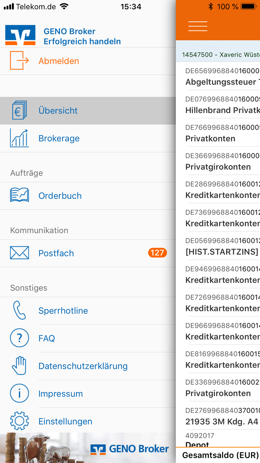Screen dimensions: 260x463
Task: Tap the Sperrhotline phone icon
Action: (x=19, y=310)
